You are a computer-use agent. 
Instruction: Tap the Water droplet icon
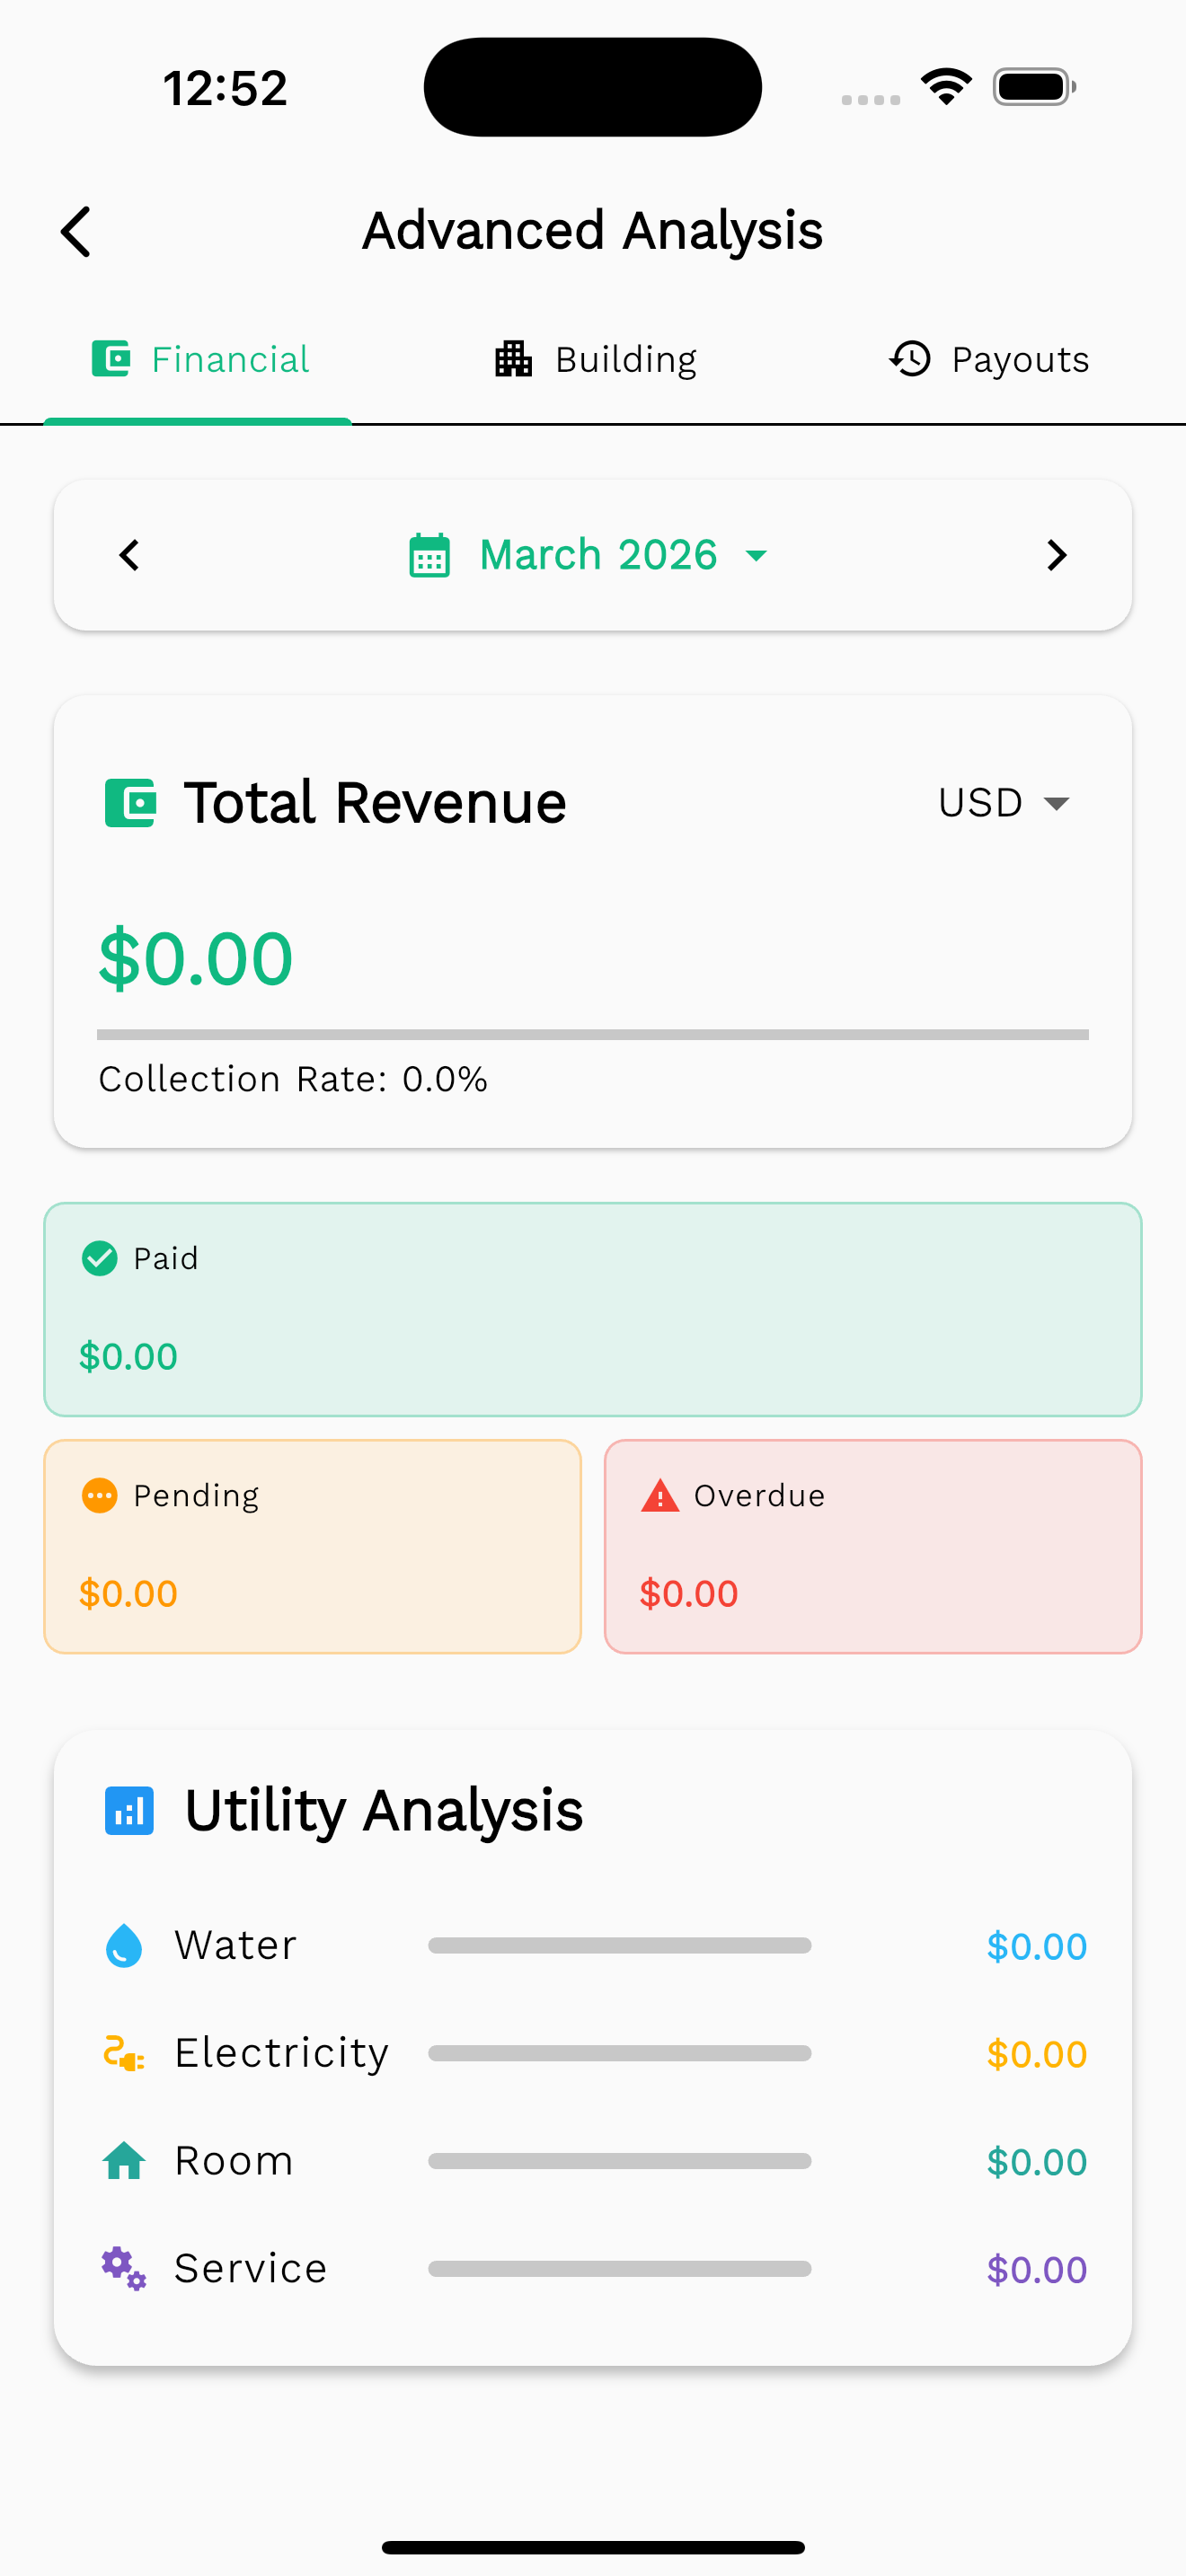(124, 1946)
